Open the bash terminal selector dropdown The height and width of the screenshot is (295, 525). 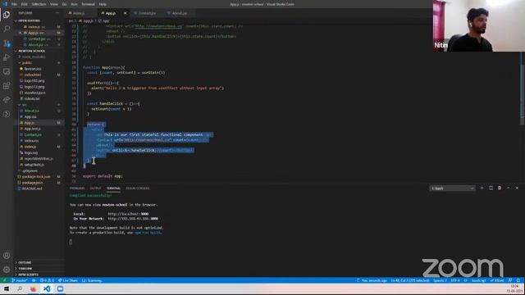[x=452, y=188]
